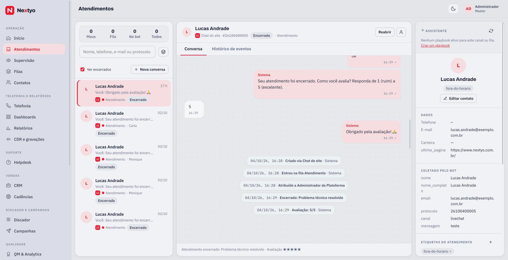Uncheck the Ver encerrados checkbox
This screenshot has width=508, height=260.
82,69
